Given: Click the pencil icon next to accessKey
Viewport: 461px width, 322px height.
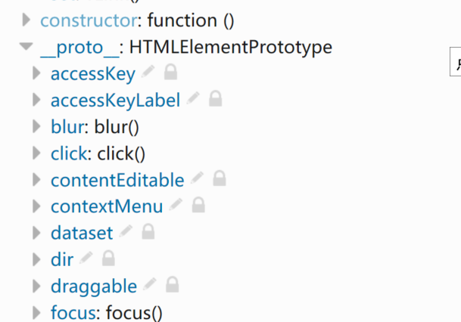Looking at the screenshot, I should 148,72.
